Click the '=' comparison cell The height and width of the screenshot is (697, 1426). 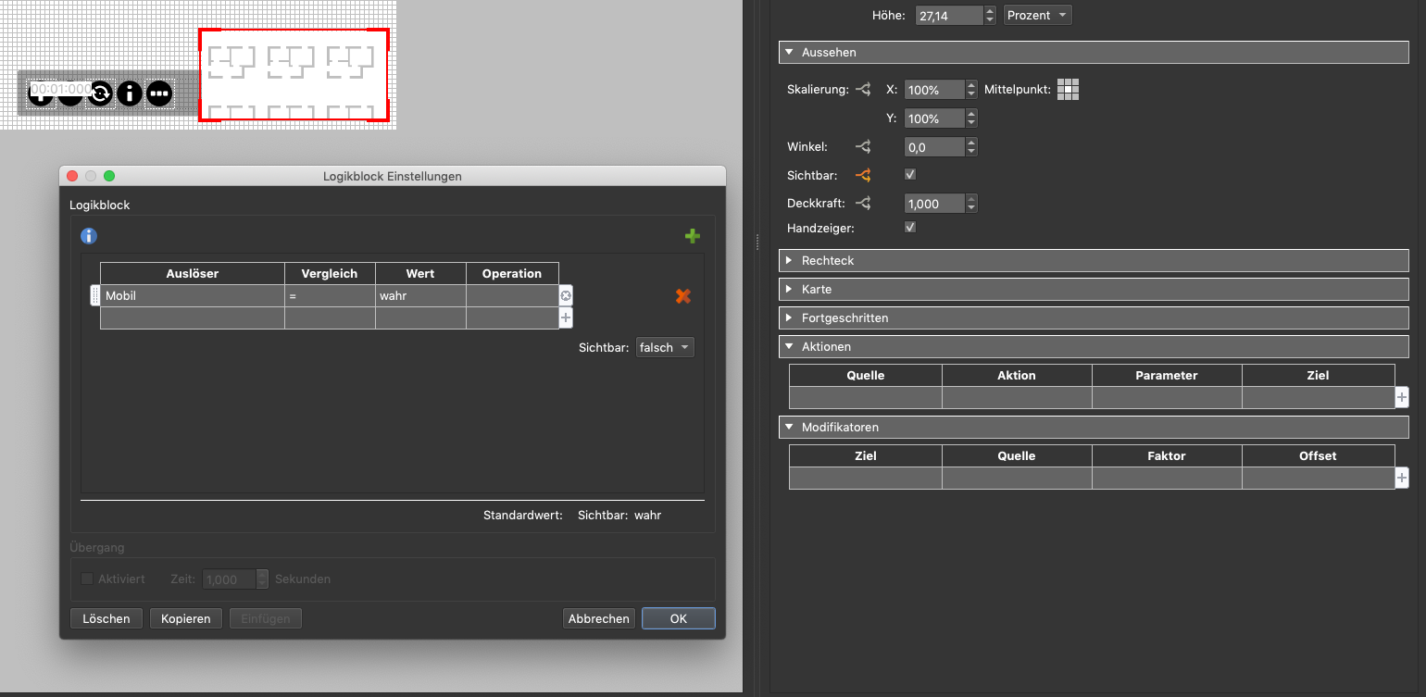tap(330, 296)
